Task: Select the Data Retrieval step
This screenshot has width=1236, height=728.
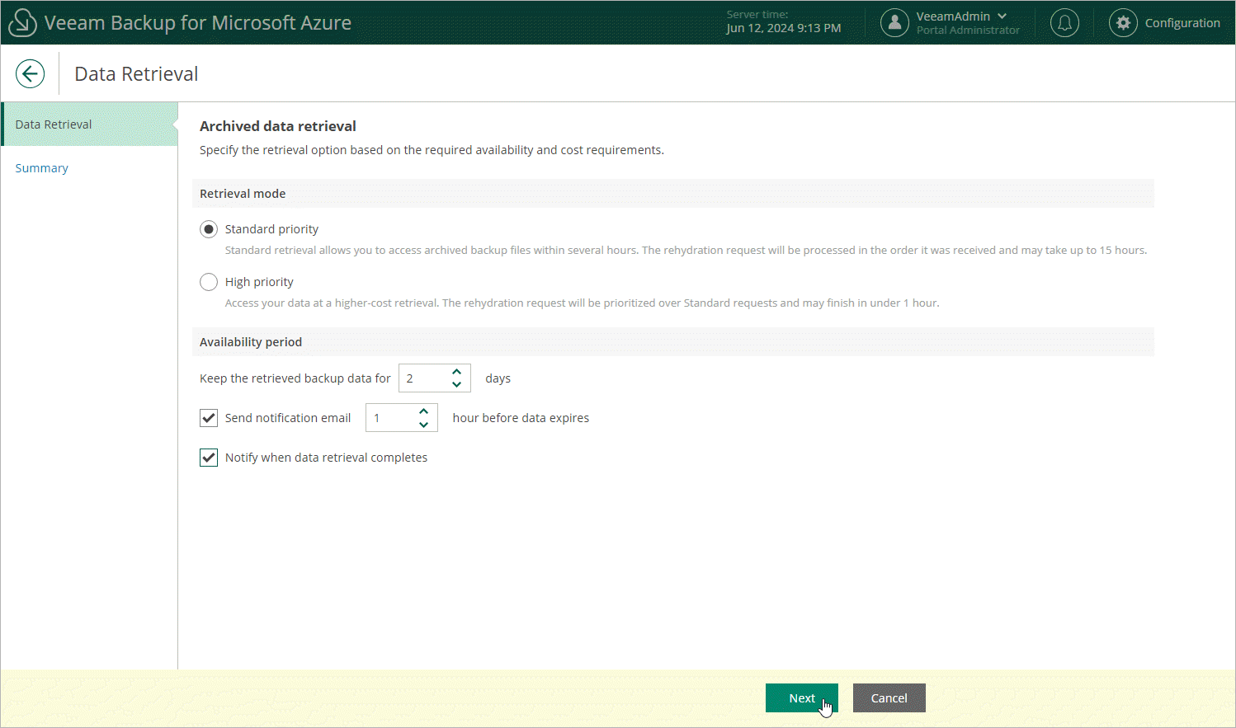Action: pyautogui.click(x=89, y=124)
